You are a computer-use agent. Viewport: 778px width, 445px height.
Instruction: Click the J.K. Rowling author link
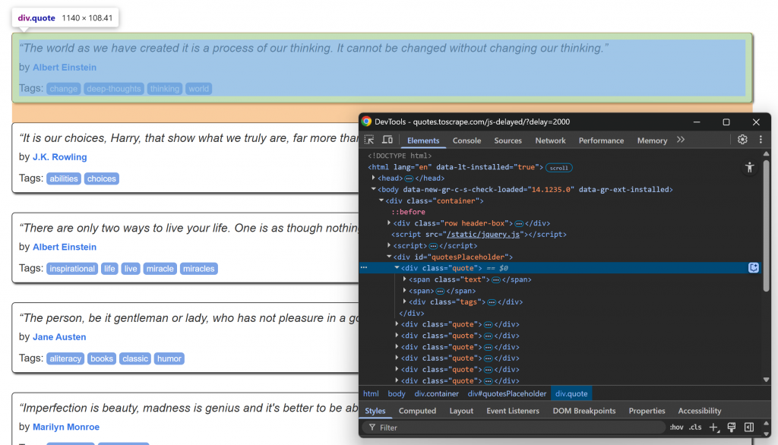pyautogui.click(x=59, y=157)
